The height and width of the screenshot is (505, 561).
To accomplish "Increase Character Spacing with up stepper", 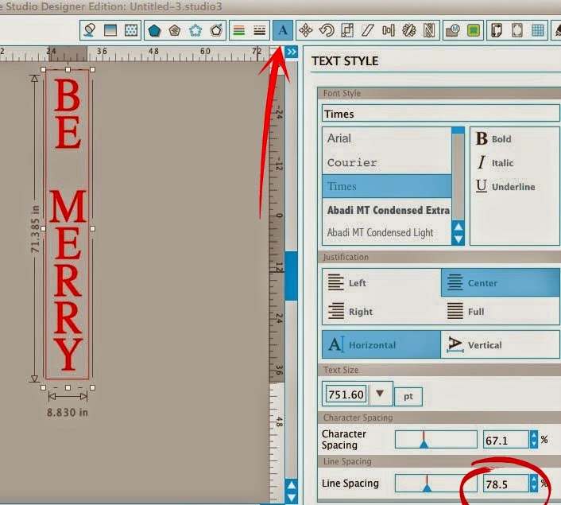I will (x=533, y=435).
